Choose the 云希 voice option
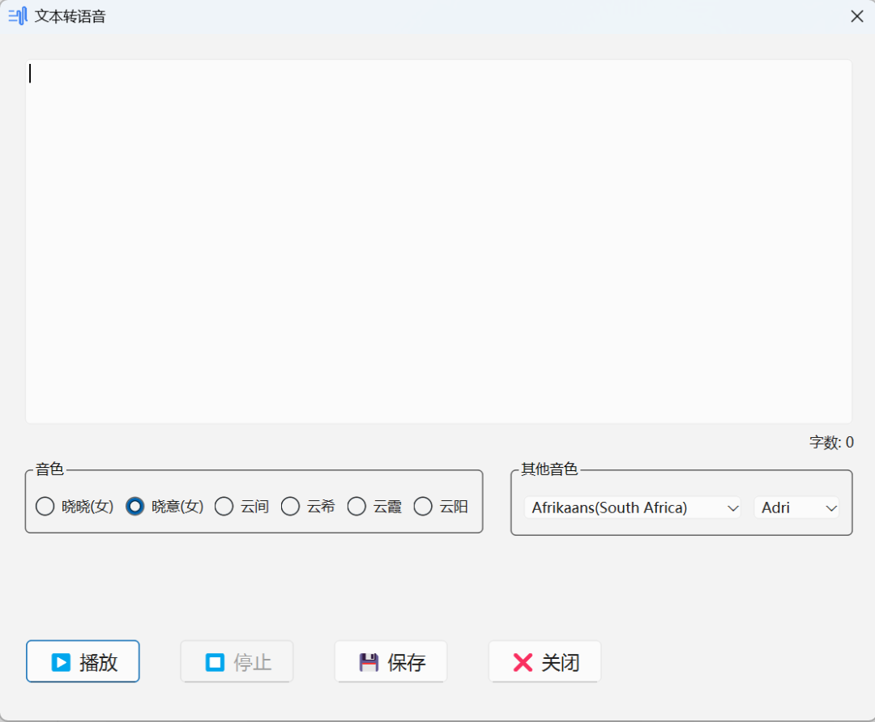The height and width of the screenshot is (722, 875). (x=308, y=506)
